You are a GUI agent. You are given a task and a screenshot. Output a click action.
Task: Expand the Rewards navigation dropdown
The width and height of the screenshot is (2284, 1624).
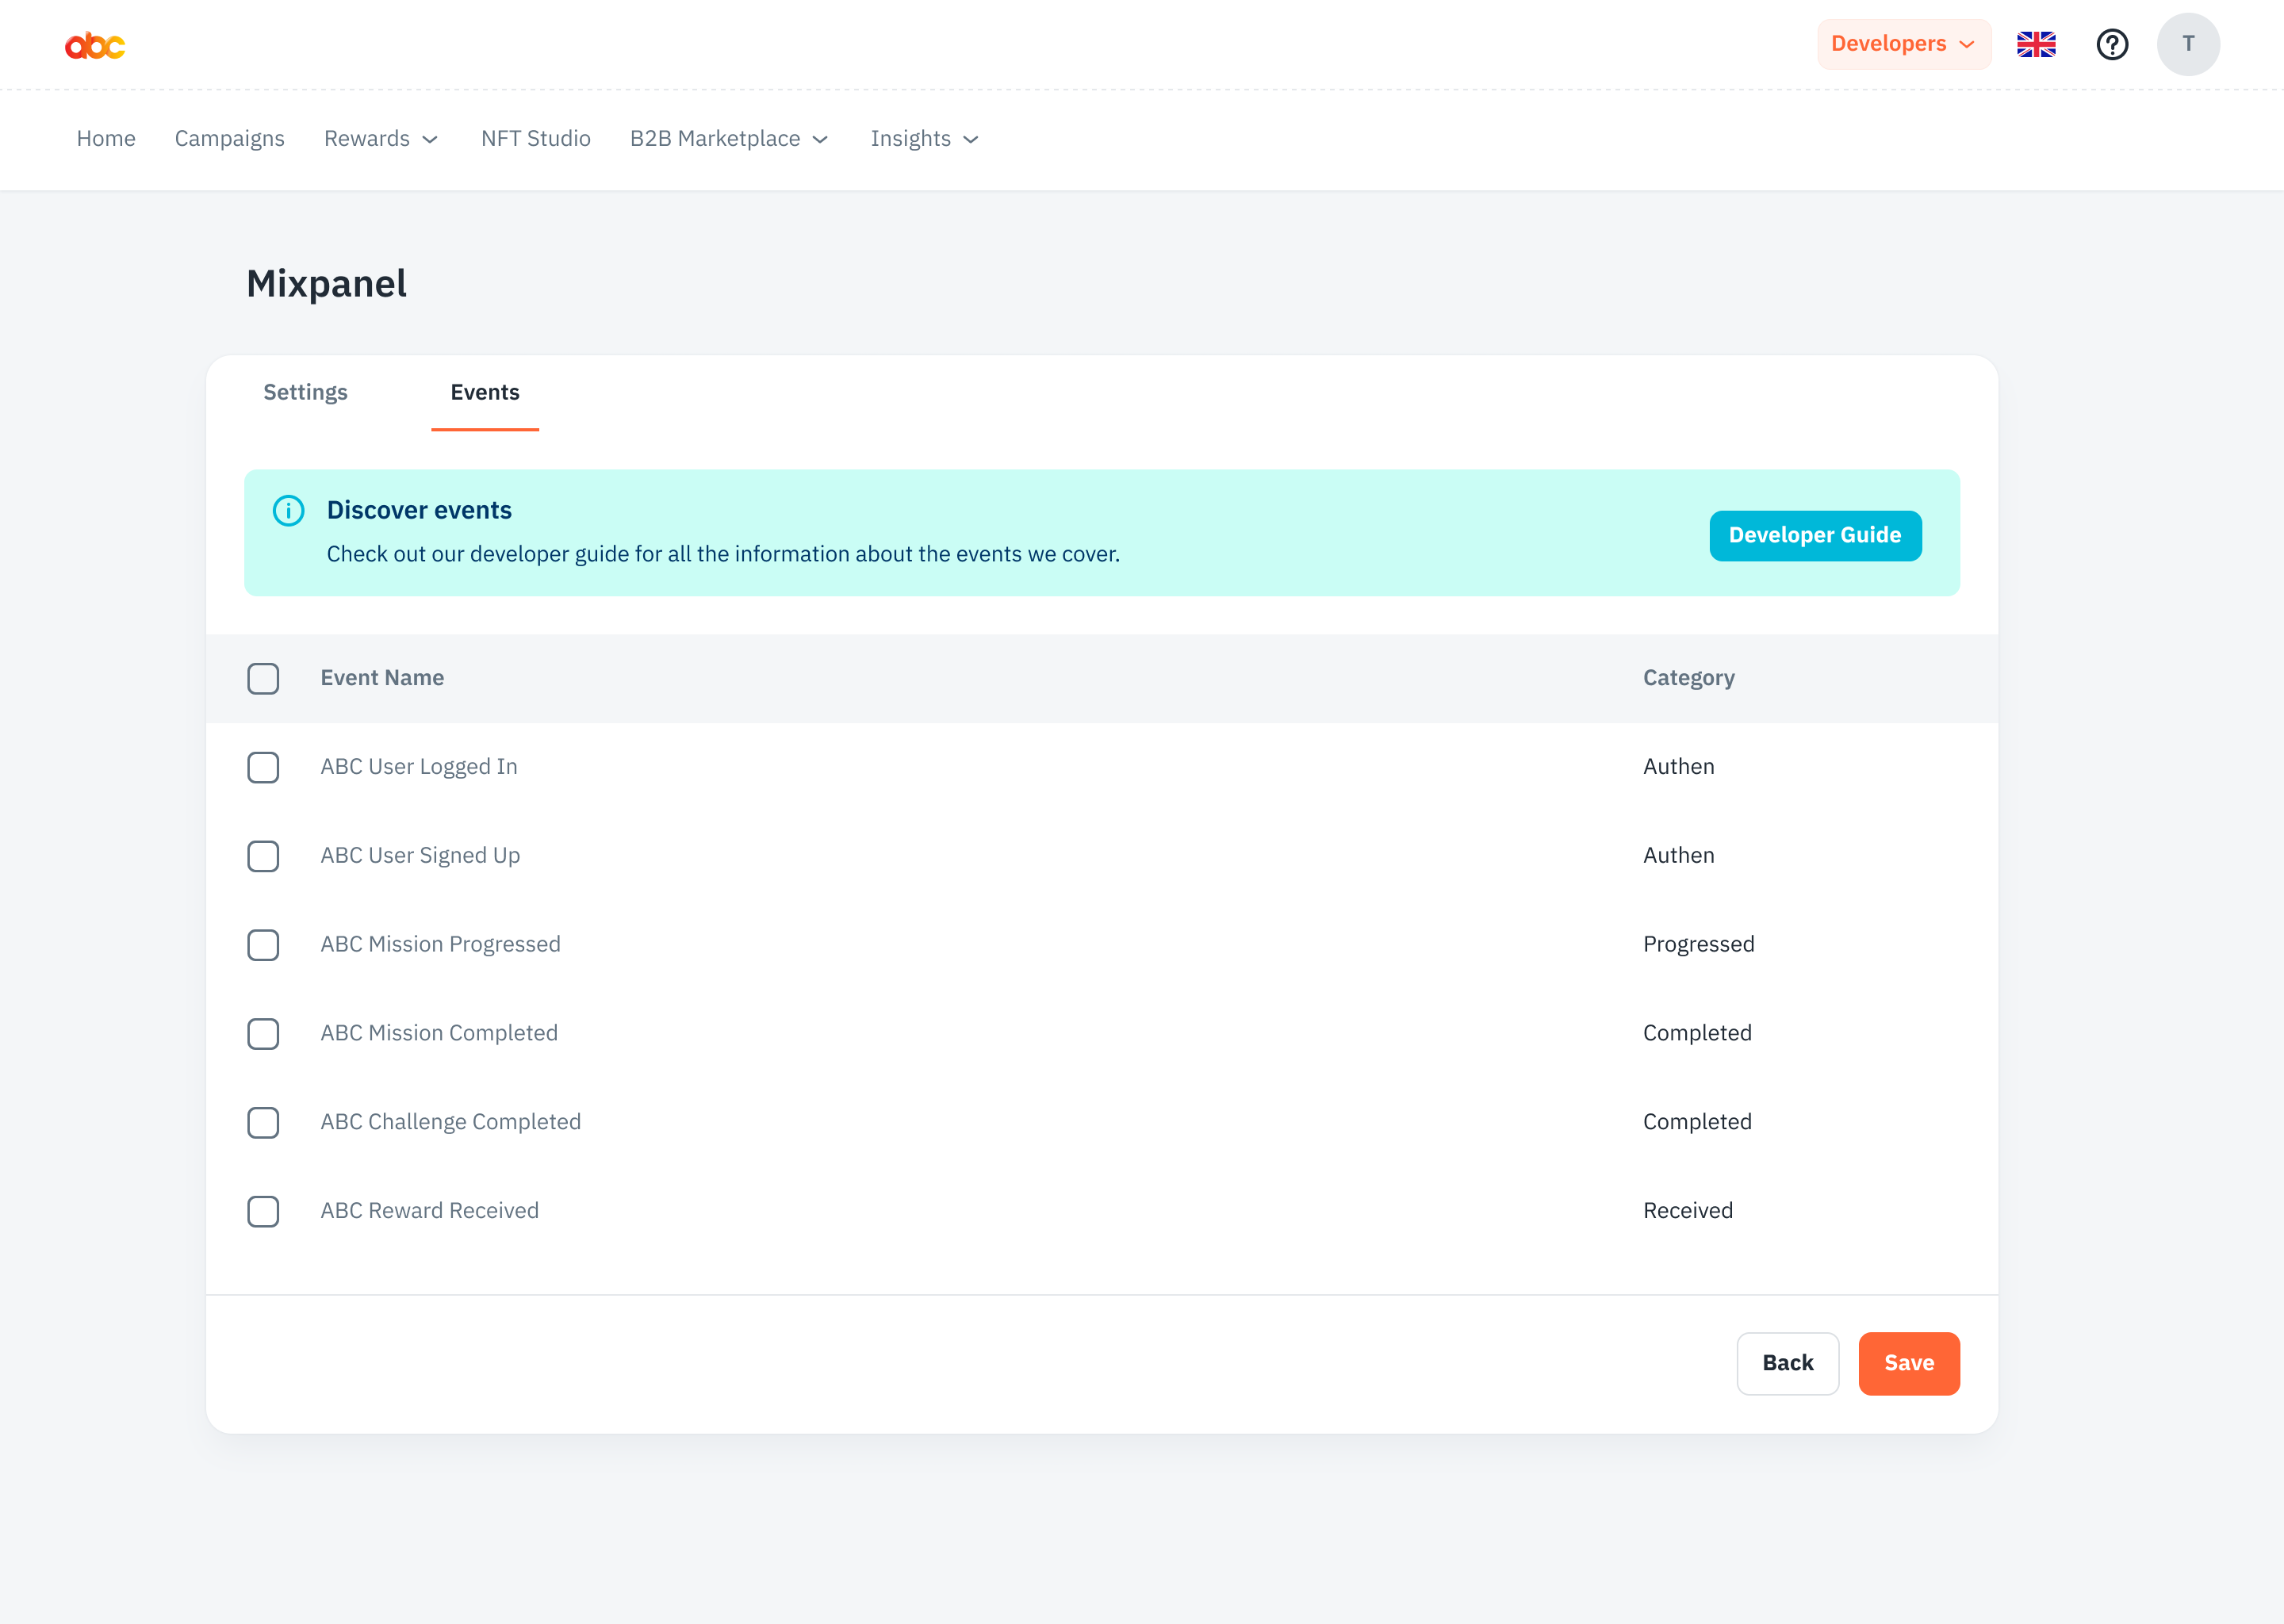(380, 139)
